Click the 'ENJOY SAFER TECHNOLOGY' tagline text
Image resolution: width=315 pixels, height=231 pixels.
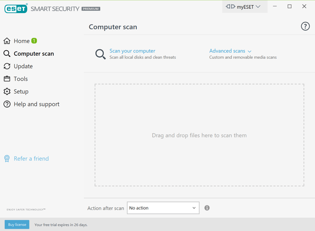[x=26, y=209]
